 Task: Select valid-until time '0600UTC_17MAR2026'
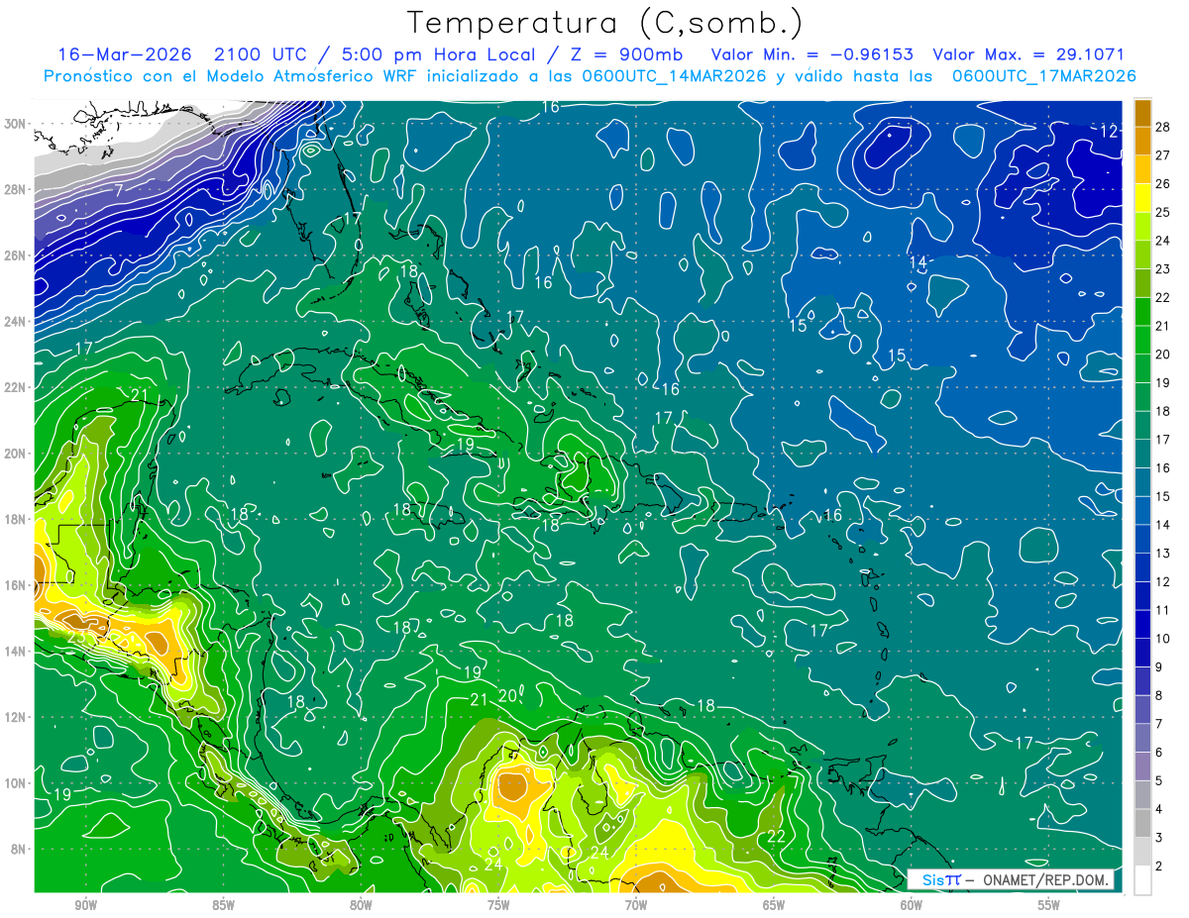coord(1043,76)
